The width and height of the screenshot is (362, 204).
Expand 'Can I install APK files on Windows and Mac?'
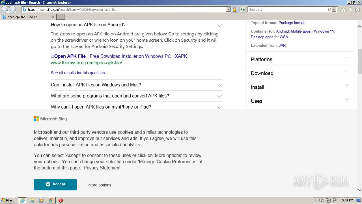tap(137, 85)
